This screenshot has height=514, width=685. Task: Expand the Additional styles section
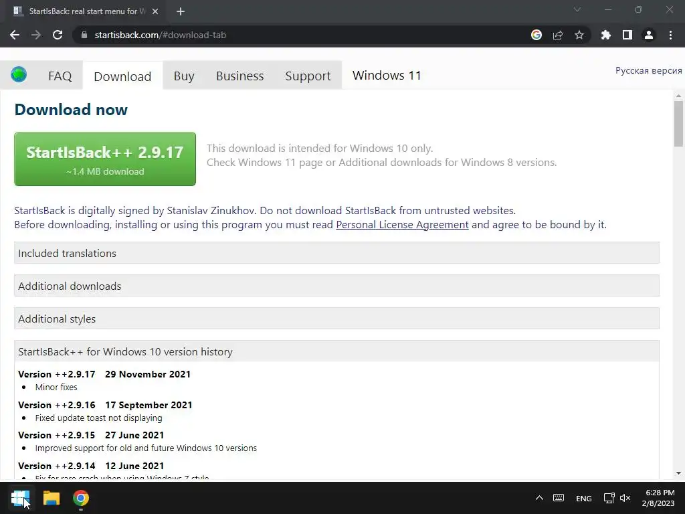[336, 319]
